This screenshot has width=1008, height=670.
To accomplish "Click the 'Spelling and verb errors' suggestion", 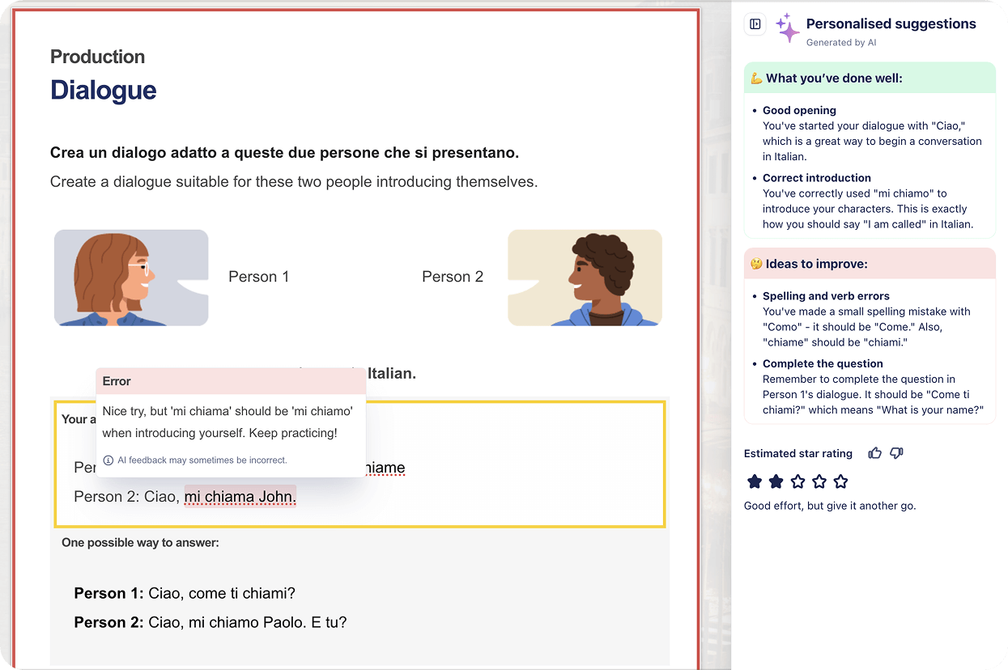I will 826,296.
